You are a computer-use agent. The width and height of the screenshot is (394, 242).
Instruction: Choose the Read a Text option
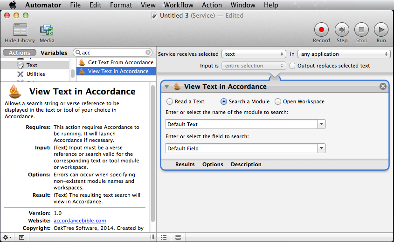click(170, 101)
